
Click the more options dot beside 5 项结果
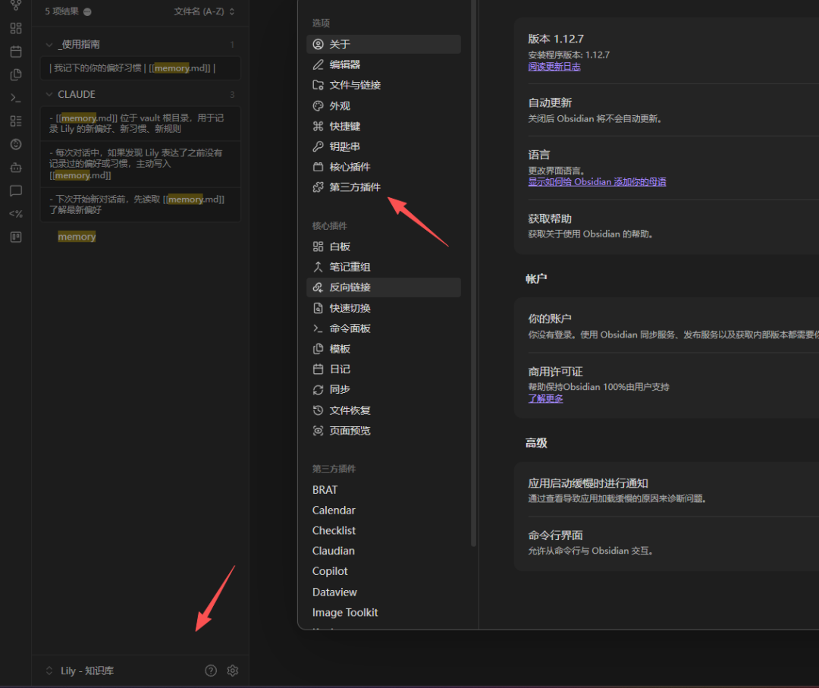pyautogui.click(x=87, y=11)
